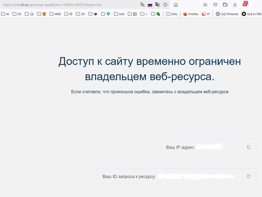Copy the request ID value
Image resolution: width=262 pixels, height=197 pixels.
click(x=249, y=176)
